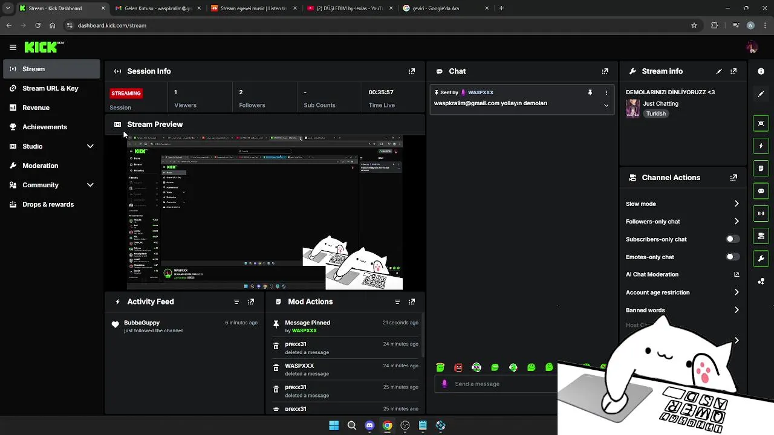
Task: Open Slow mode options arrow
Action: point(736,204)
